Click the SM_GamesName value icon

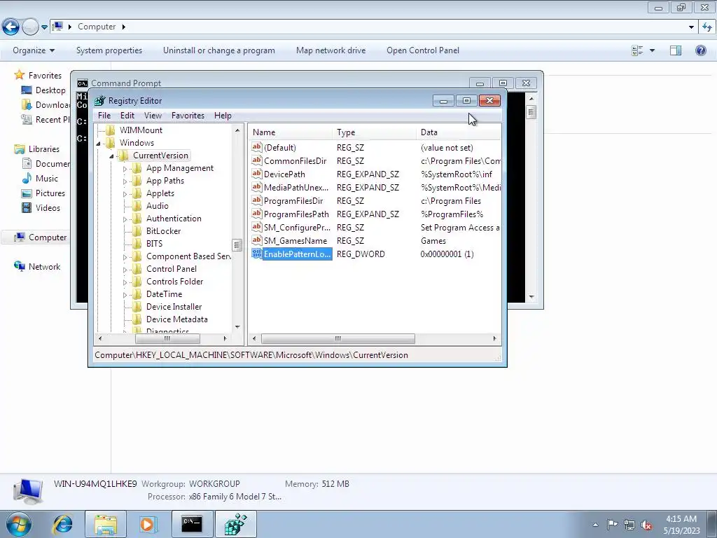(x=256, y=240)
